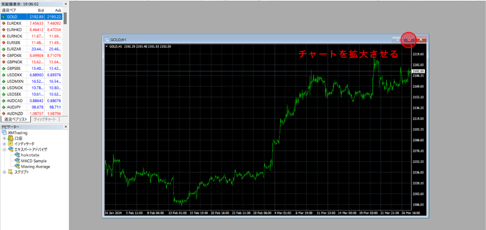Select the インディケータ tree item label

point(25,144)
